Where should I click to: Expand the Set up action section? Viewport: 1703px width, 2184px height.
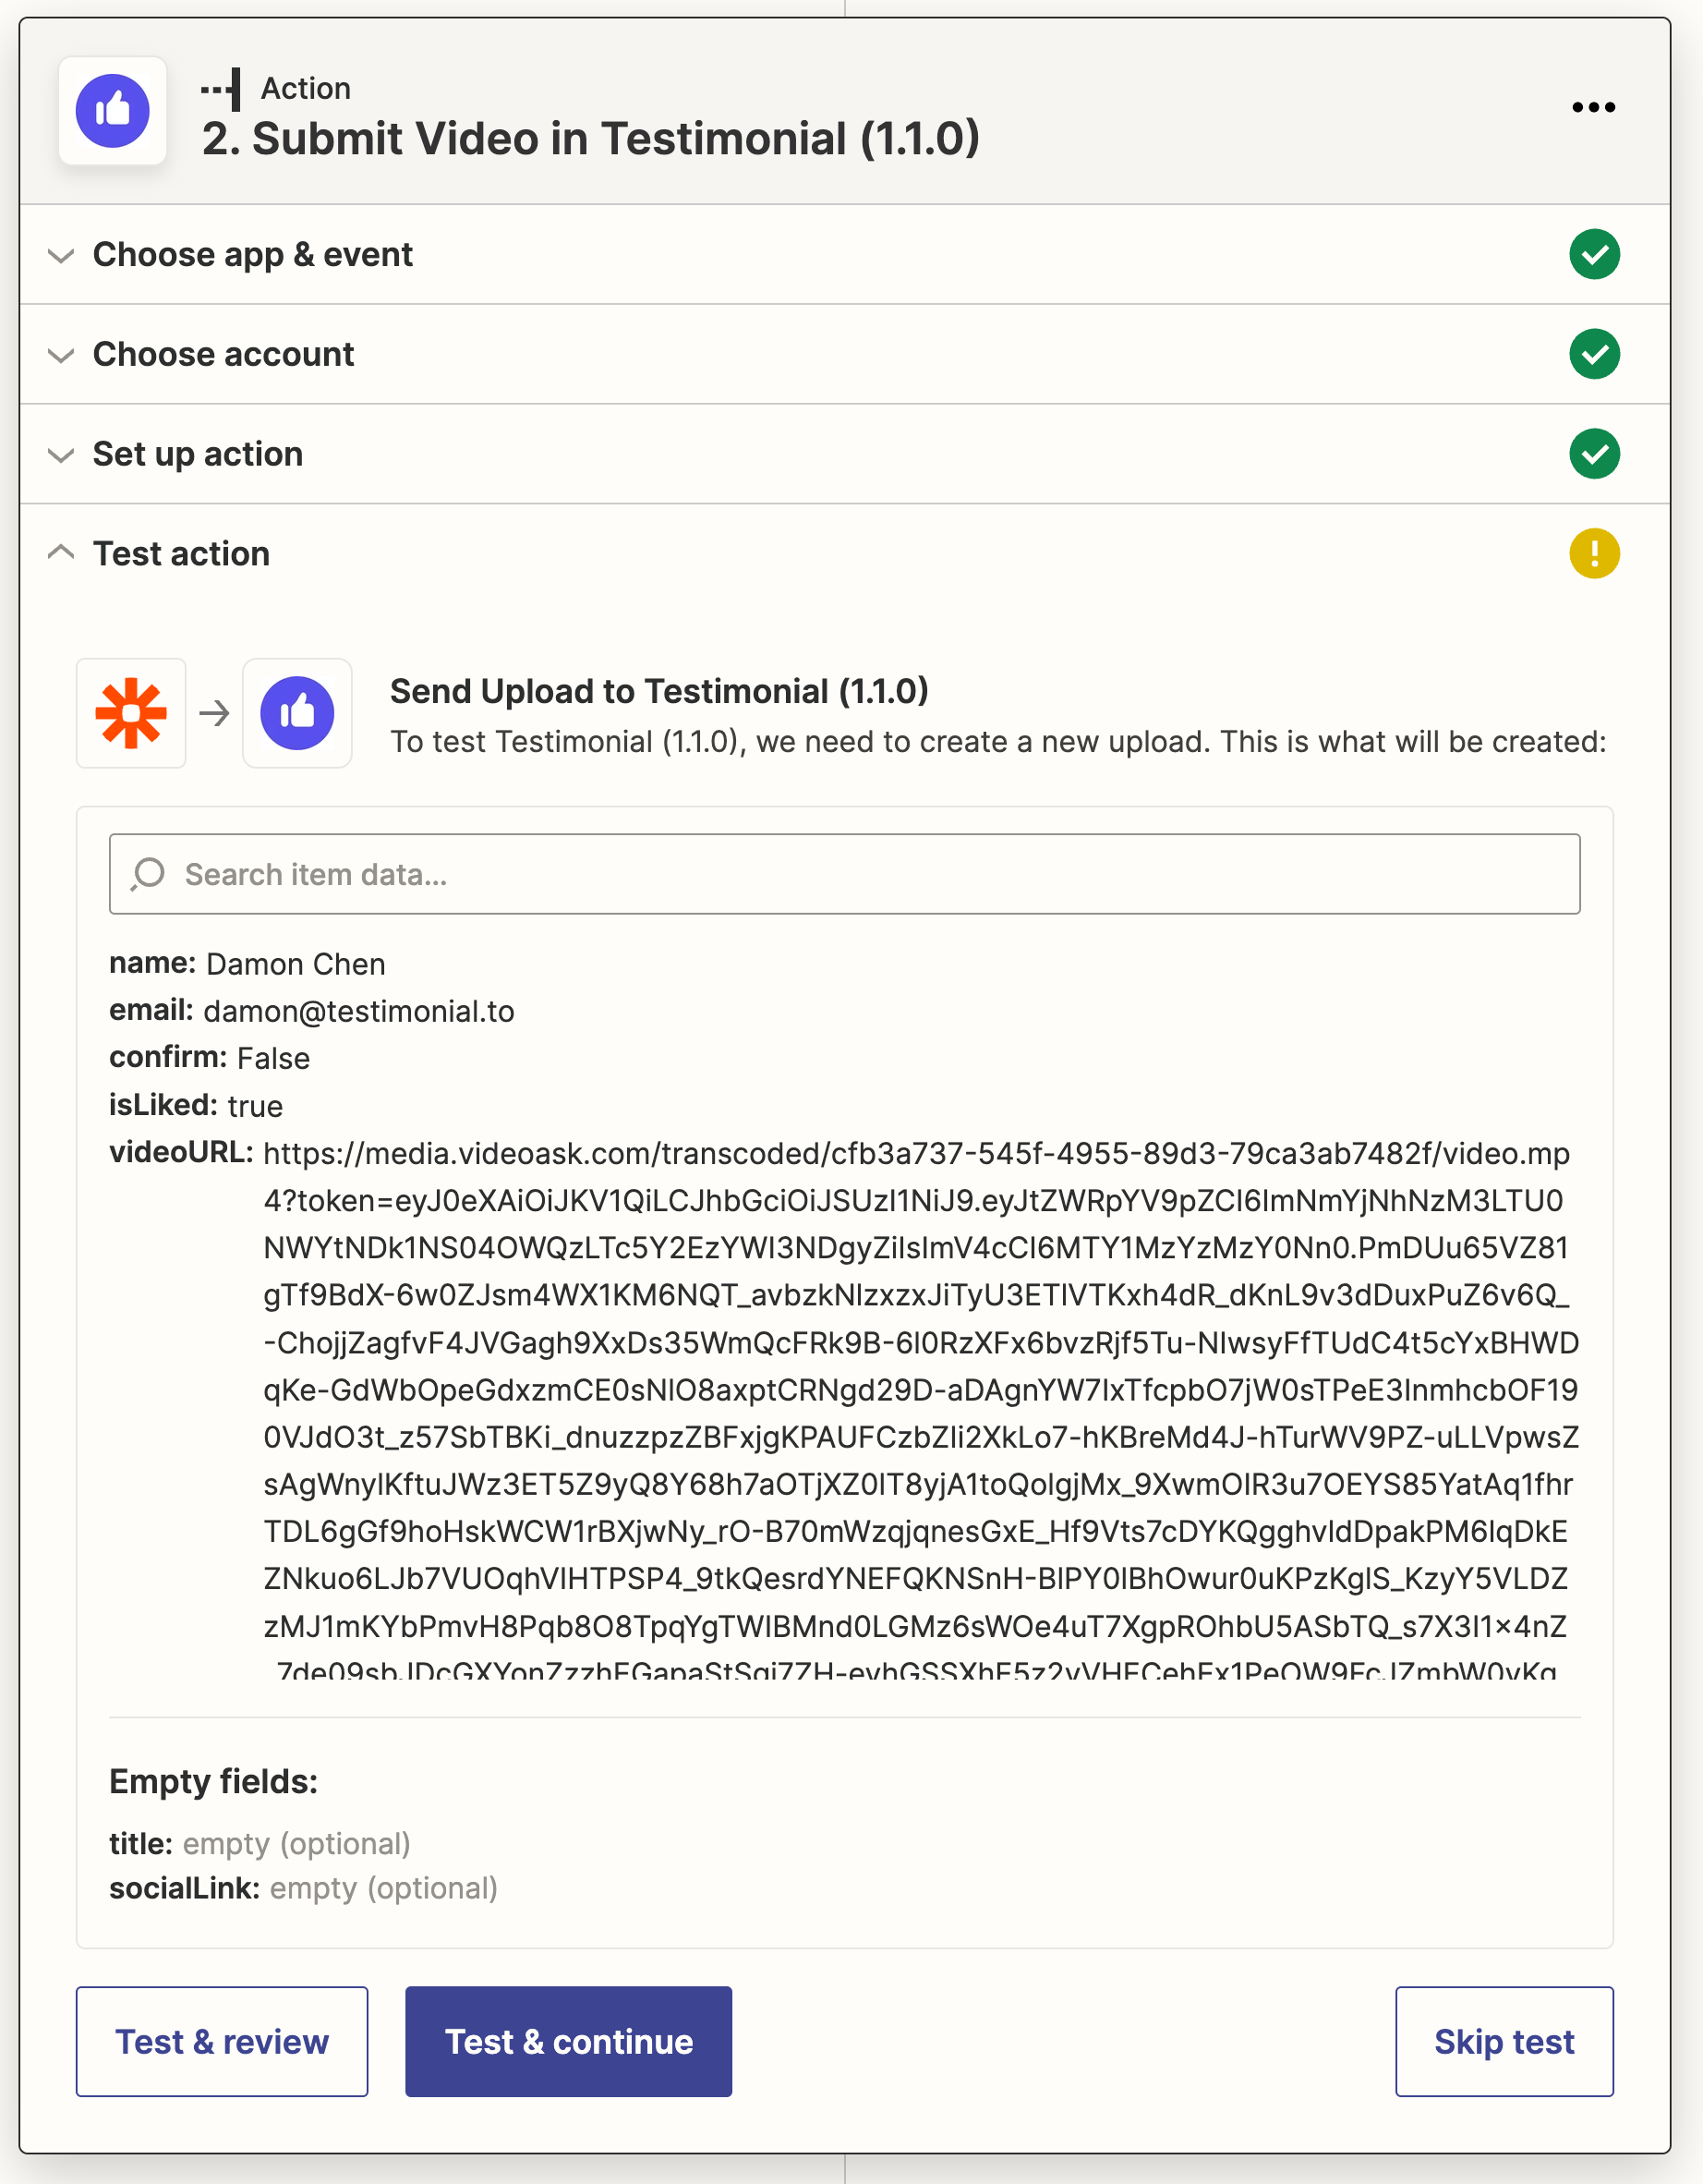click(x=197, y=454)
